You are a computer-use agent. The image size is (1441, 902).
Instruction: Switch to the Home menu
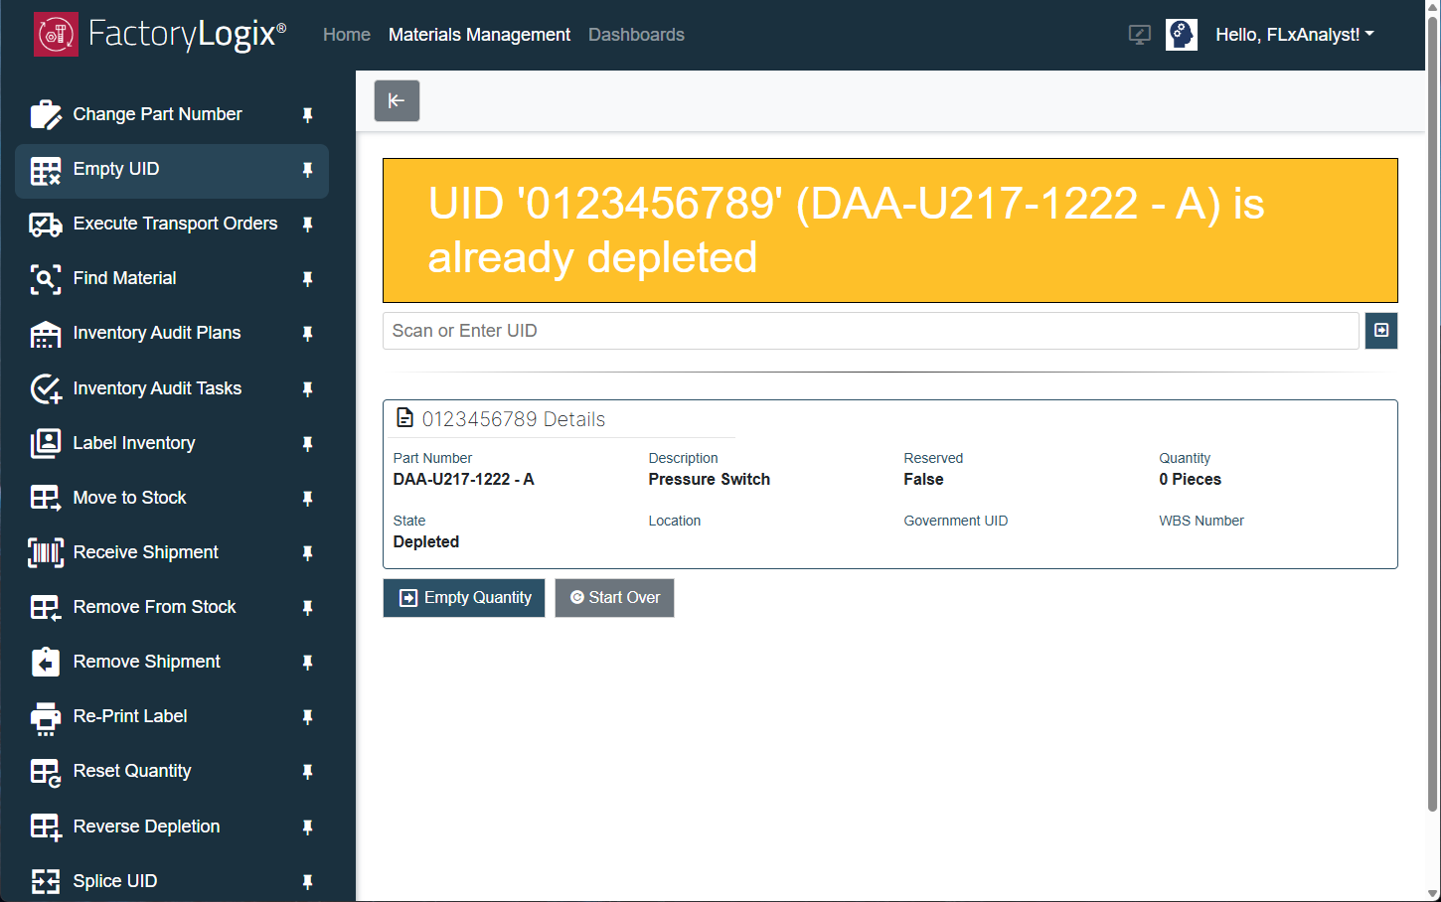[x=346, y=34]
